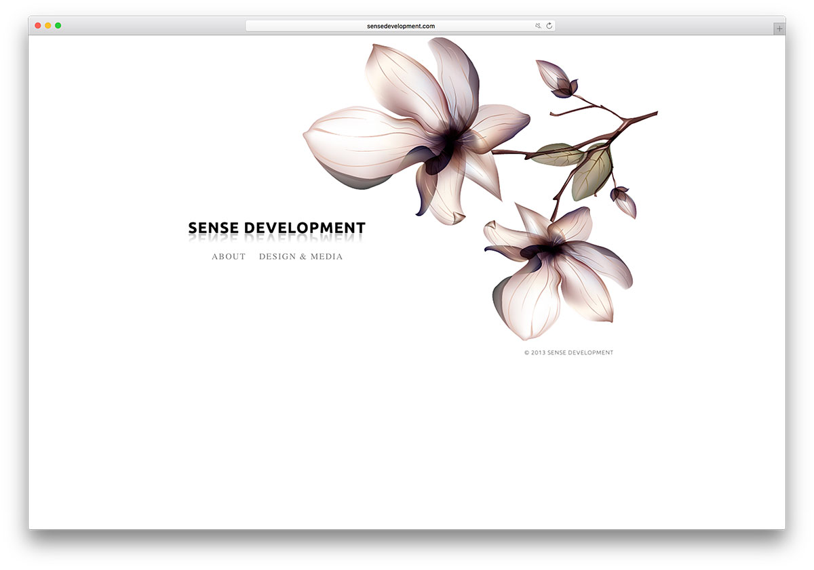The width and height of the screenshot is (814, 570).
Task: Click the red close traffic light
Action: coord(37,25)
